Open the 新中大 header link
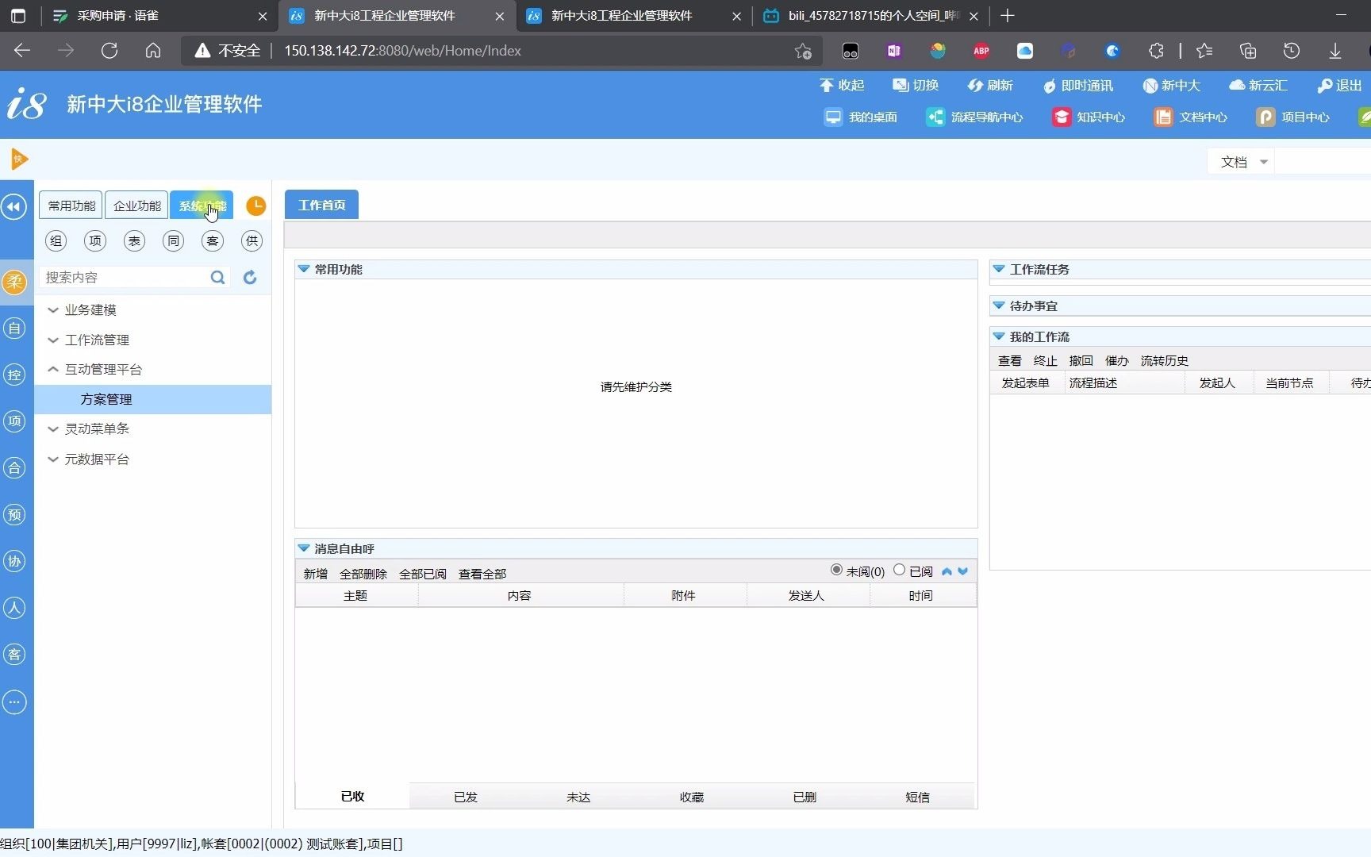Viewport: 1371px width, 857px height. pos(1171,85)
